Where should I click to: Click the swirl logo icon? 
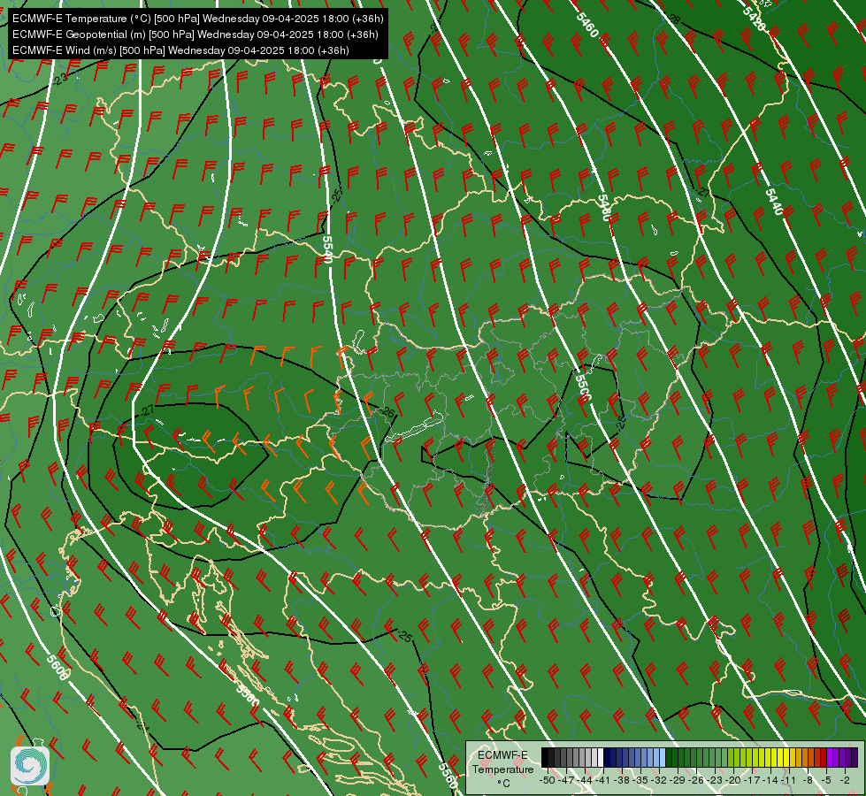[x=30, y=766]
